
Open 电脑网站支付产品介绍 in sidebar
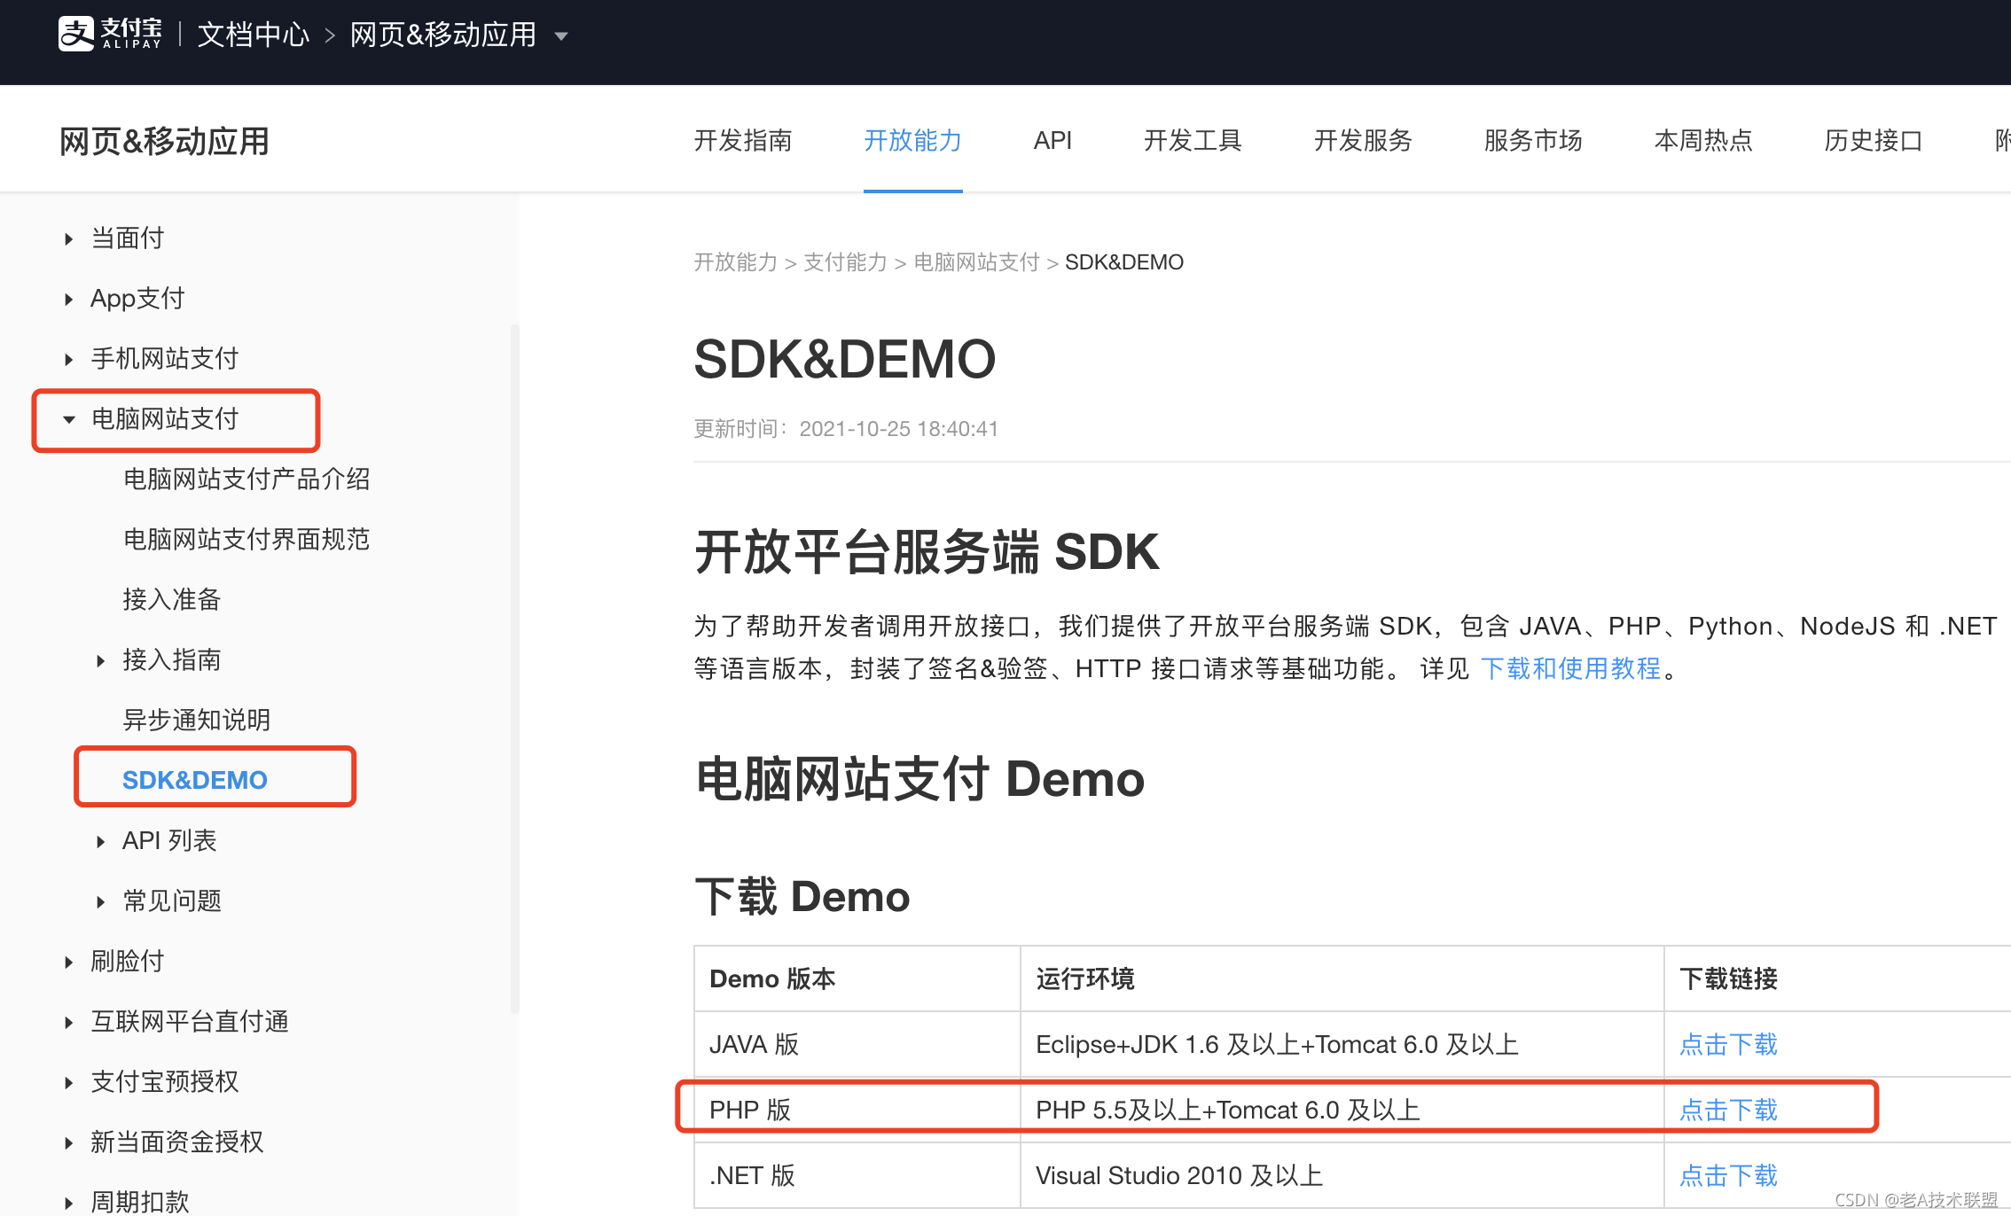246,479
